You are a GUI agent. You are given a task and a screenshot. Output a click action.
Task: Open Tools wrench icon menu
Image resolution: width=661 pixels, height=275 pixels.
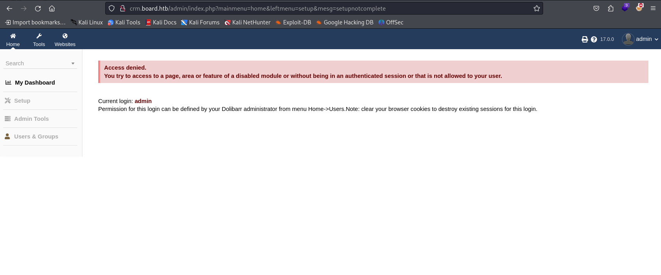coord(39,36)
